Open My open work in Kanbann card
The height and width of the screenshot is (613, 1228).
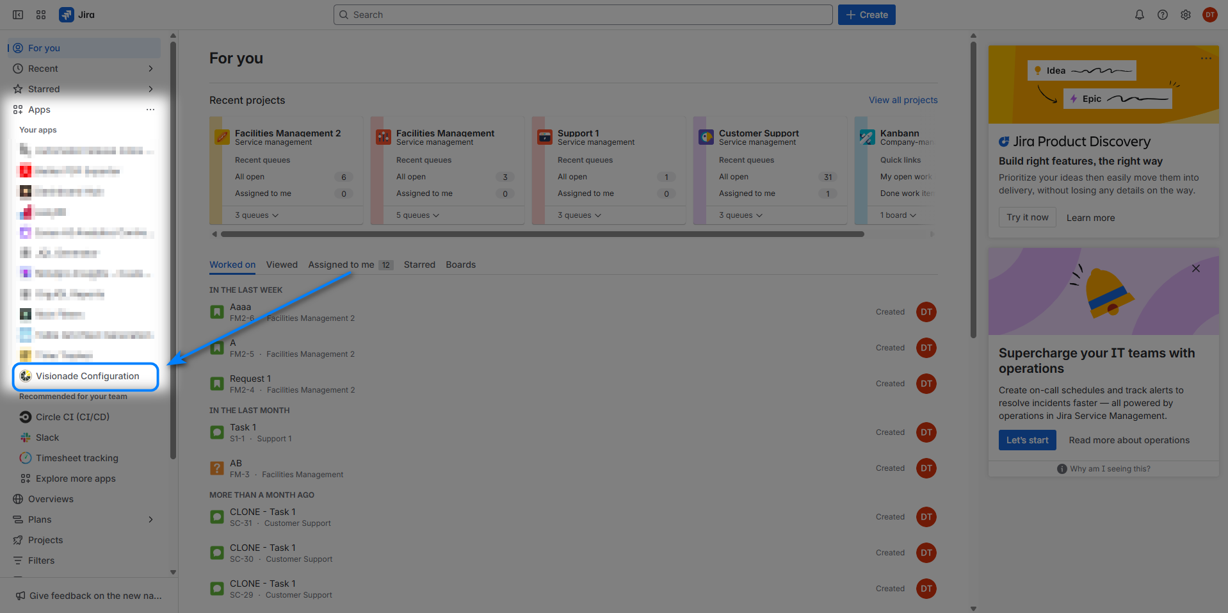point(906,177)
